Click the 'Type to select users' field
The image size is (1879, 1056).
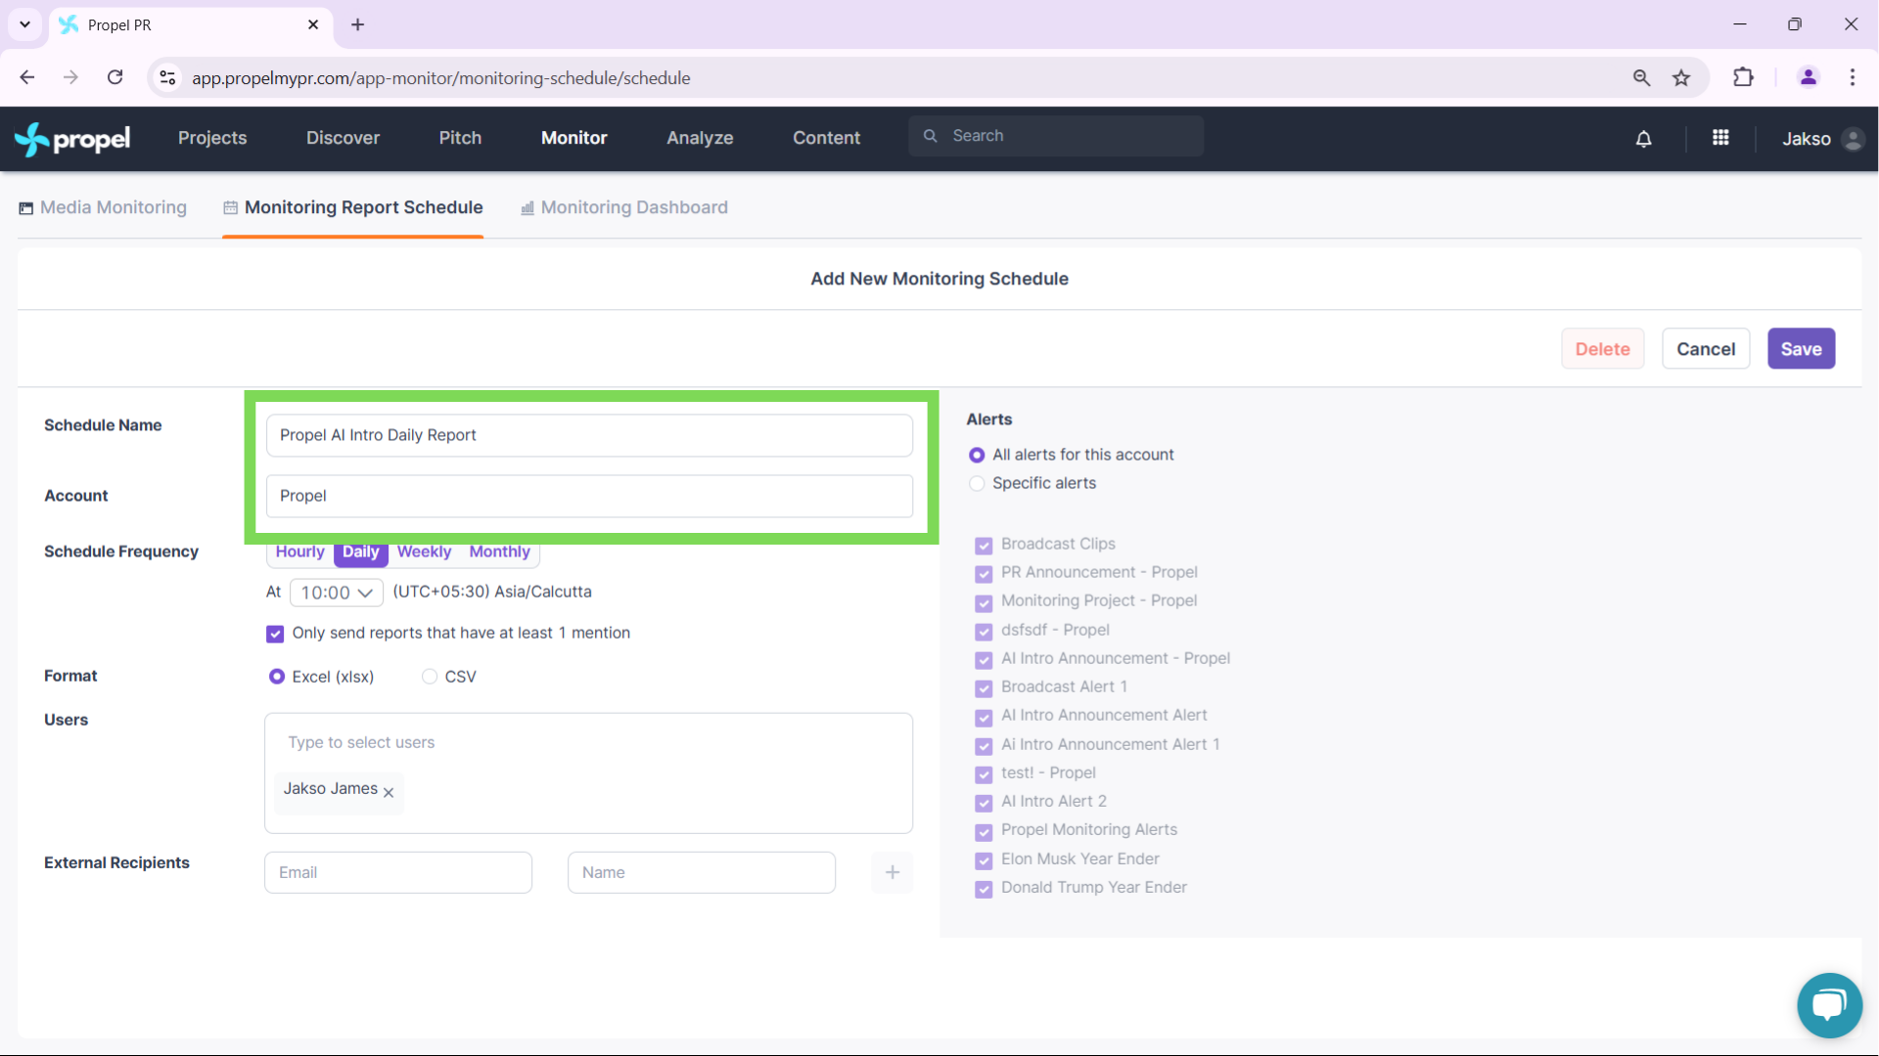[x=588, y=743]
